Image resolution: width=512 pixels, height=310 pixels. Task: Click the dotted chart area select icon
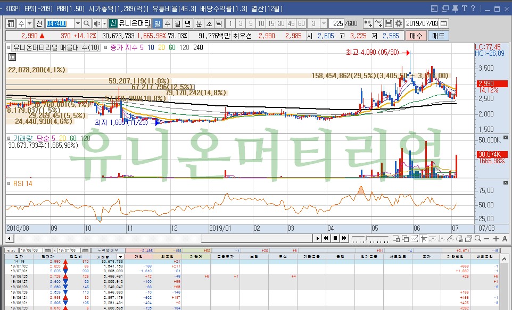tap(415, 239)
